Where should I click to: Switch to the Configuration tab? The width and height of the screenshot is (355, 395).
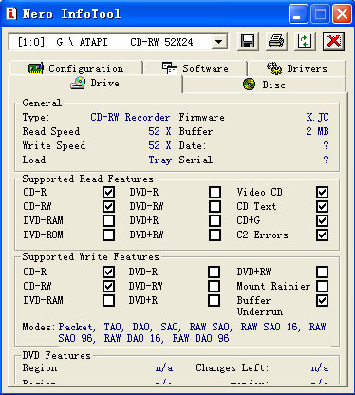point(76,68)
